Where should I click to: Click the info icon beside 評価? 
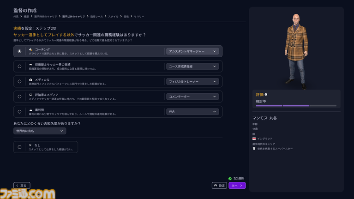266,94
